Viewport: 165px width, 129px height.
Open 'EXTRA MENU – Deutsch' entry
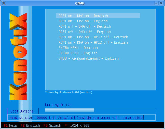tap(78, 48)
